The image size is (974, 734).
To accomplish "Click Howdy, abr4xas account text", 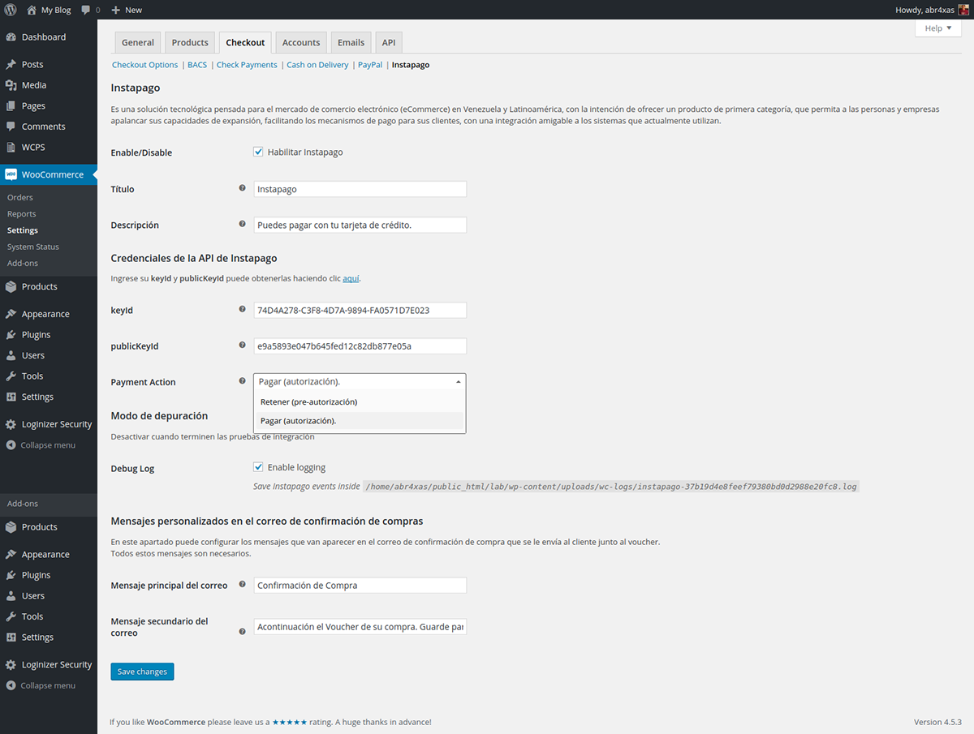I will point(924,10).
